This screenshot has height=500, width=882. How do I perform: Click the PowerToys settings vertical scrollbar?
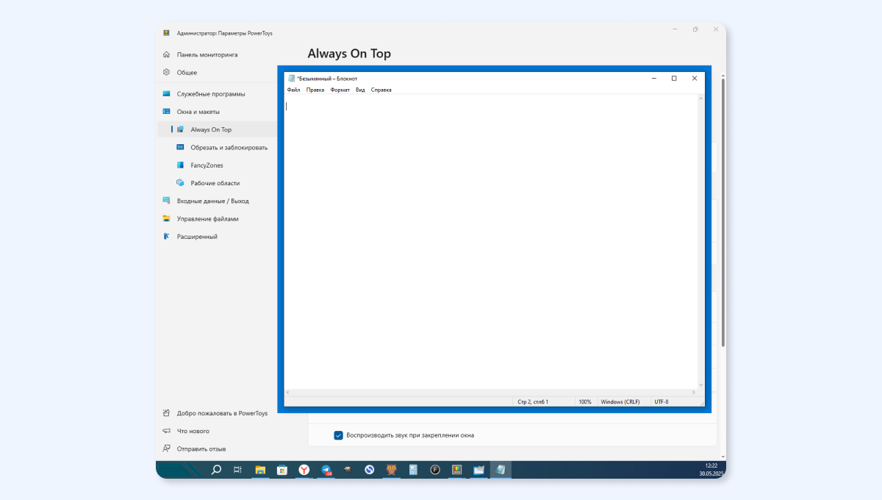coord(723,213)
